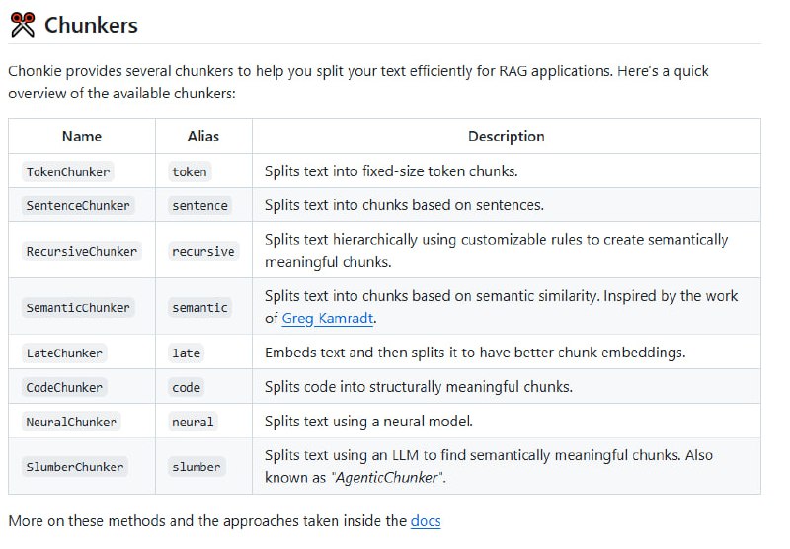Screen dimensions: 790x549
Task: Select the NeuralChunker code label
Action: [x=71, y=422]
